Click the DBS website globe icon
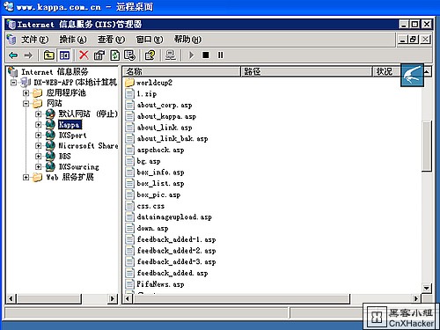The image size is (440, 330). click(50, 156)
